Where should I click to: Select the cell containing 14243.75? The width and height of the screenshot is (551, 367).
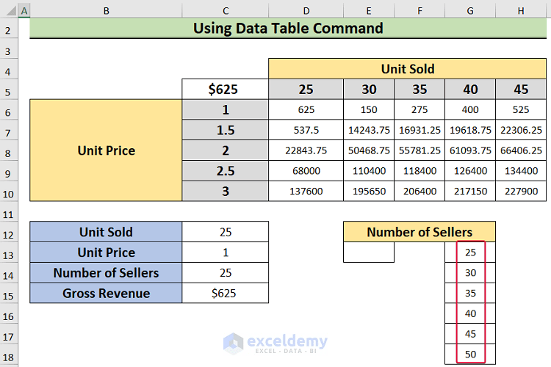point(369,130)
